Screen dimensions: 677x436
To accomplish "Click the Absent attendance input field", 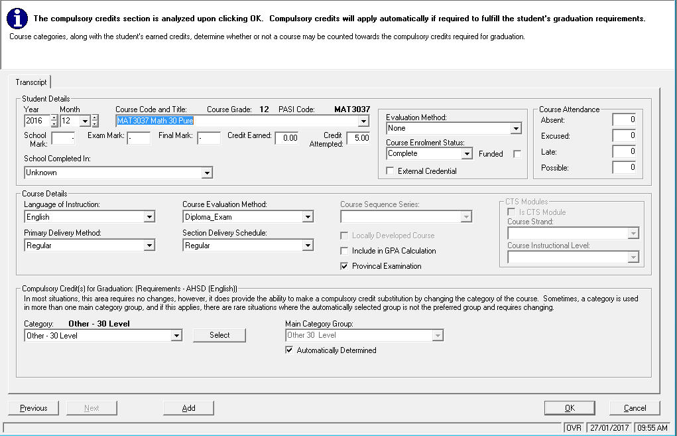I will (624, 120).
